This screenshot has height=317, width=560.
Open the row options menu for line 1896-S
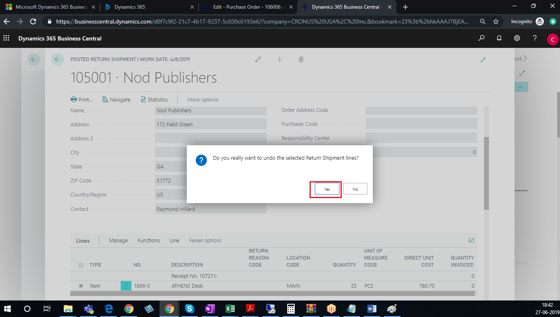(126, 286)
